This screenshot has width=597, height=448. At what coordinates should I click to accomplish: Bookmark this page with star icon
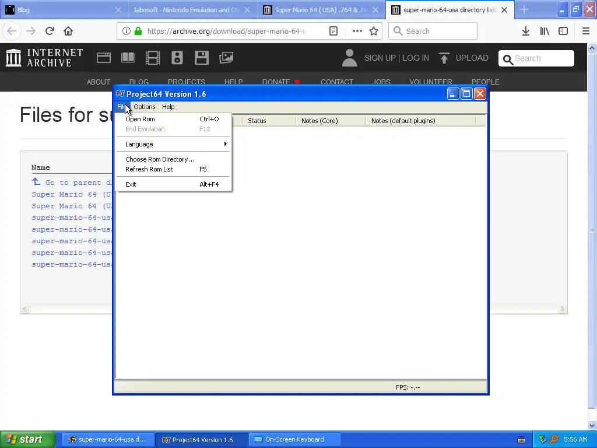pyautogui.click(x=374, y=31)
